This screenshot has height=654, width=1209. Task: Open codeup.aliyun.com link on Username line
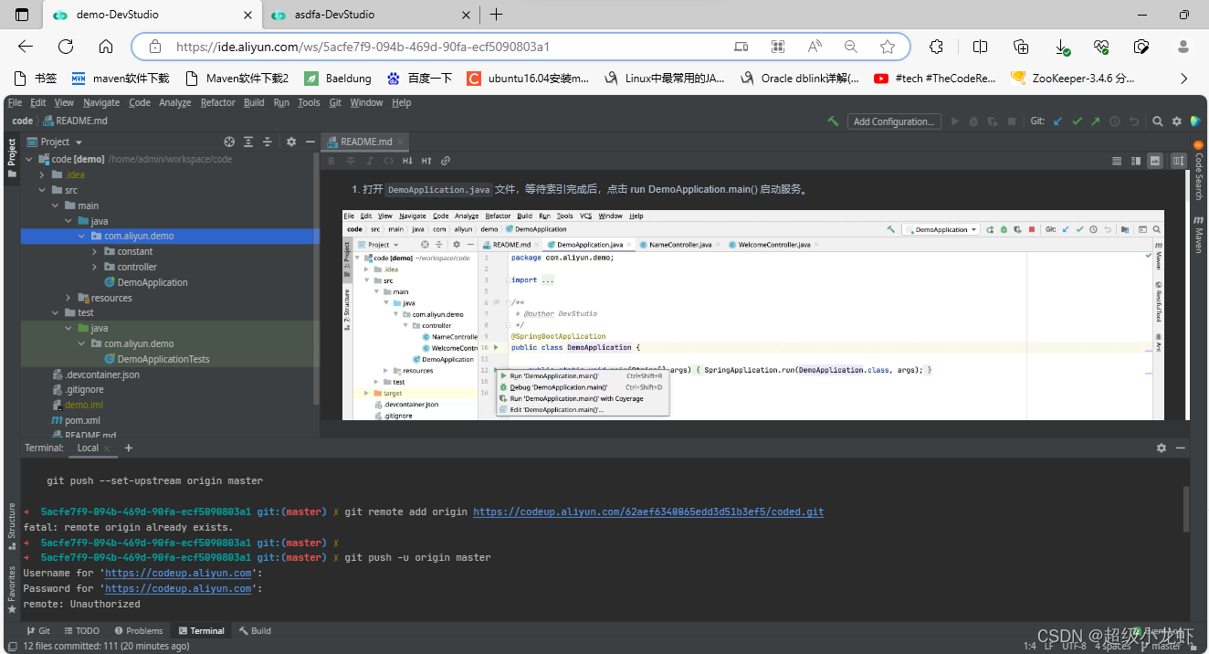pyautogui.click(x=178, y=573)
